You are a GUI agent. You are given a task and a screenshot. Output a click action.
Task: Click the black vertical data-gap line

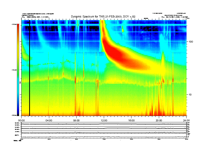[x=29, y=68]
